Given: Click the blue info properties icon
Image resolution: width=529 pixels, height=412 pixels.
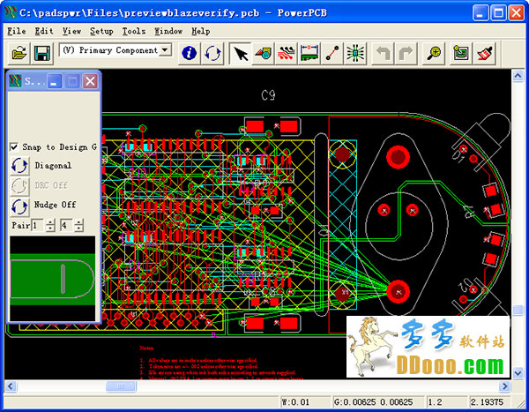Looking at the screenshot, I should pos(189,53).
